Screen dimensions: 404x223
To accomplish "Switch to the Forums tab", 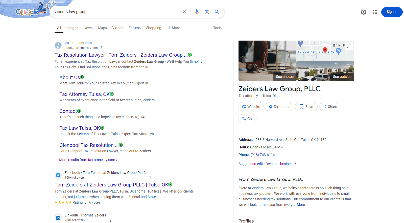I will tap(135, 28).
